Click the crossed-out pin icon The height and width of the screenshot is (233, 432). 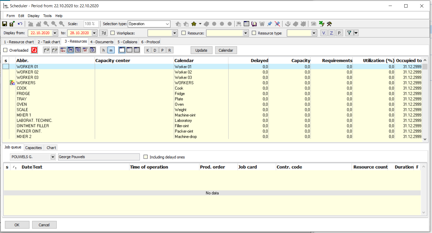pyautogui.click(x=278, y=24)
